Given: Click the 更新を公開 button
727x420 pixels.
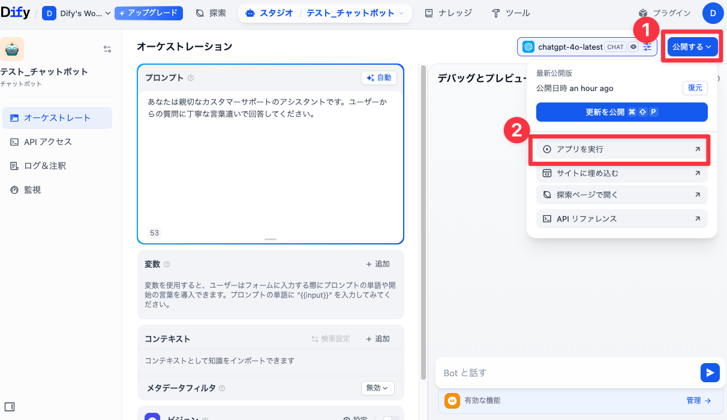Looking at the screenshot, I should tap(621, 112).
